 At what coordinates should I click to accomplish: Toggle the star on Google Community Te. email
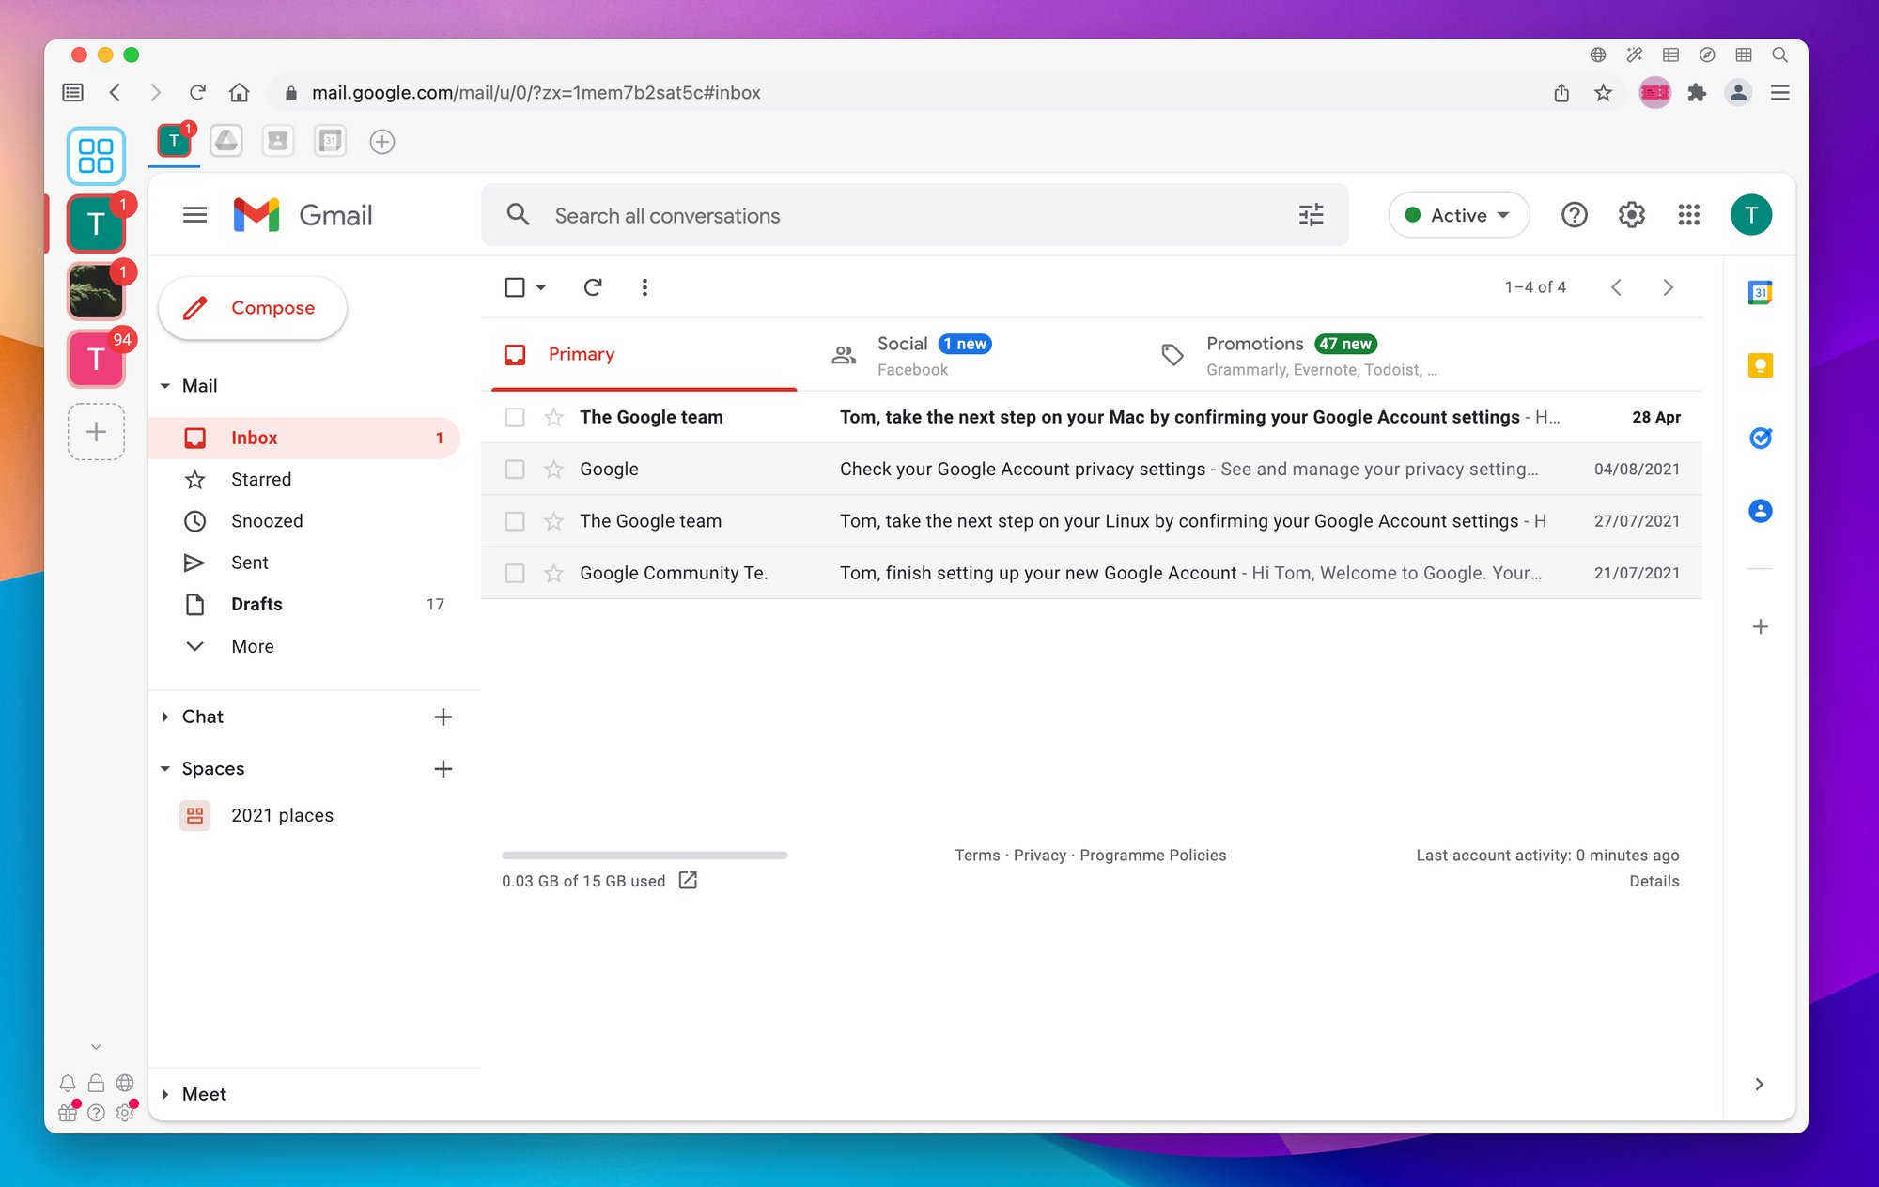click(x=554, y=572)
